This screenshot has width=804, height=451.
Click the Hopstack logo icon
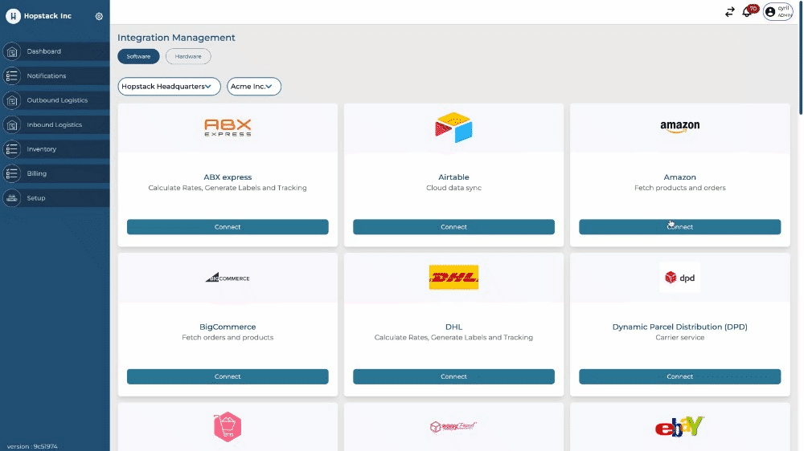[x=13, y=16]
